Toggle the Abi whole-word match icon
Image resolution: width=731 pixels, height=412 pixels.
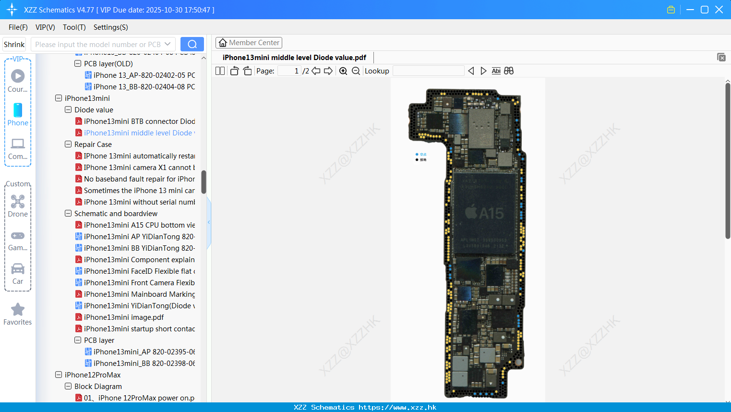point(496,71)
